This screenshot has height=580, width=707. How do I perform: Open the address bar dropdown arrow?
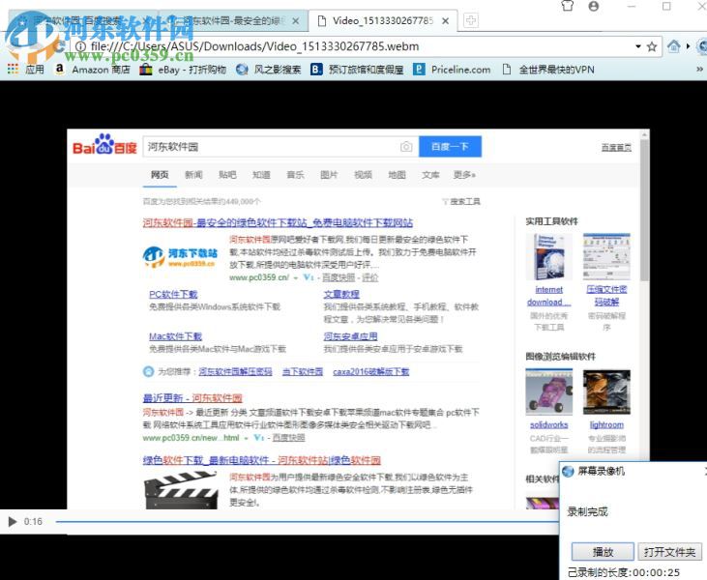pyautogui.click(x=638, y=46)
